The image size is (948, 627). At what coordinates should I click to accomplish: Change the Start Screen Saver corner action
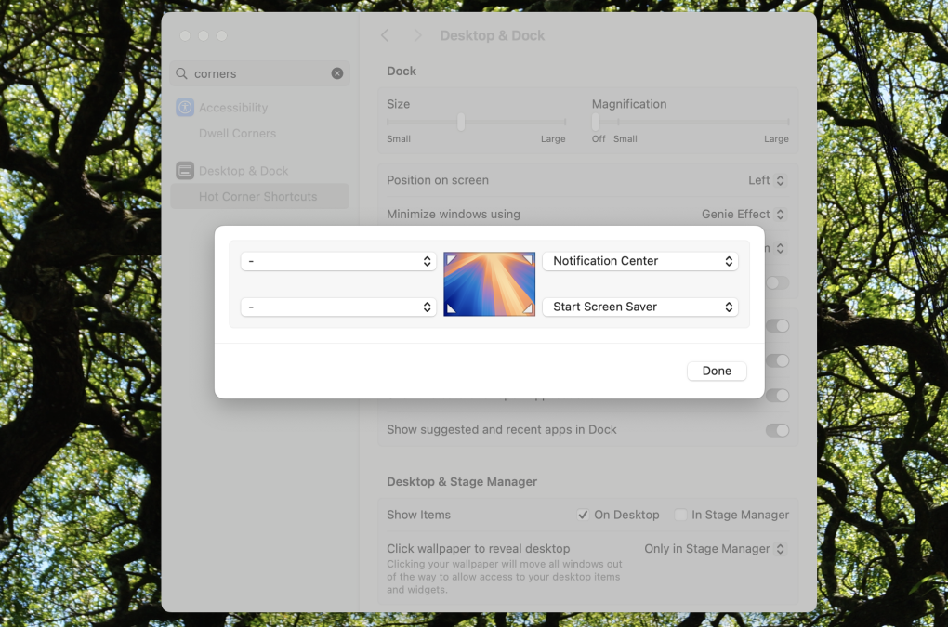coord(640,307)
